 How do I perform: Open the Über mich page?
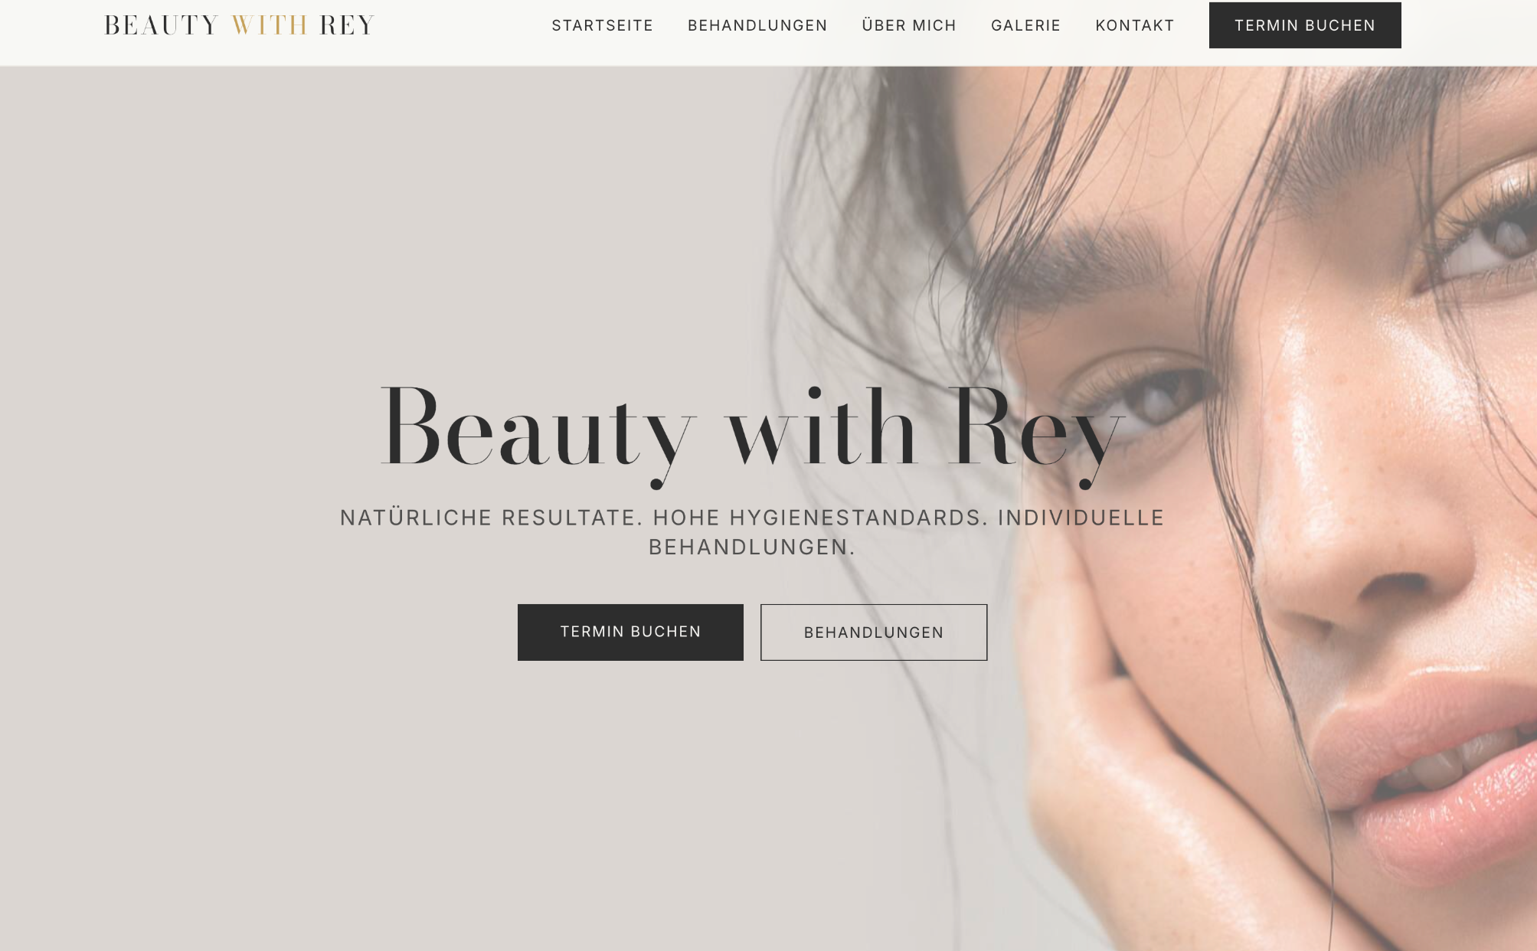tap(909, 25)
